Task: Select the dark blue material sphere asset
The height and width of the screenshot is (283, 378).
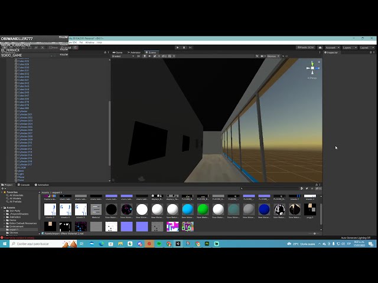Action: pos(264,209)
